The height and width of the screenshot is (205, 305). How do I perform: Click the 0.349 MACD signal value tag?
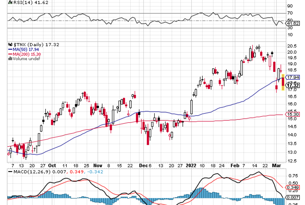(294, 188)
